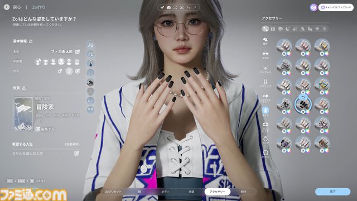Image resolution: width=357 pixels, height=201 pixels.
Task: Click the edit icon beside gender symbols
Action: coord(78,71)
